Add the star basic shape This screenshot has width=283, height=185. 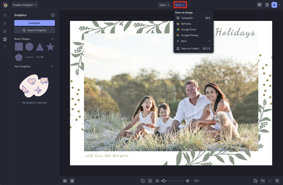pos(50,47)
